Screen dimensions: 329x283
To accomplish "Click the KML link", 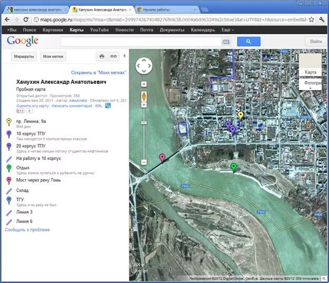I will [x=99, y=106].
